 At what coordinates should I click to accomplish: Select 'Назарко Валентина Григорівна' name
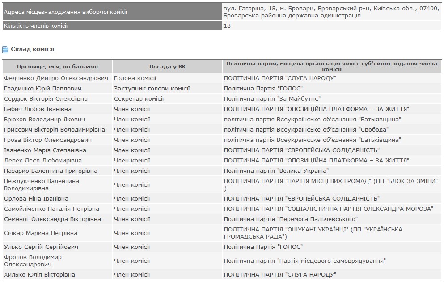[x=51, y=171]
